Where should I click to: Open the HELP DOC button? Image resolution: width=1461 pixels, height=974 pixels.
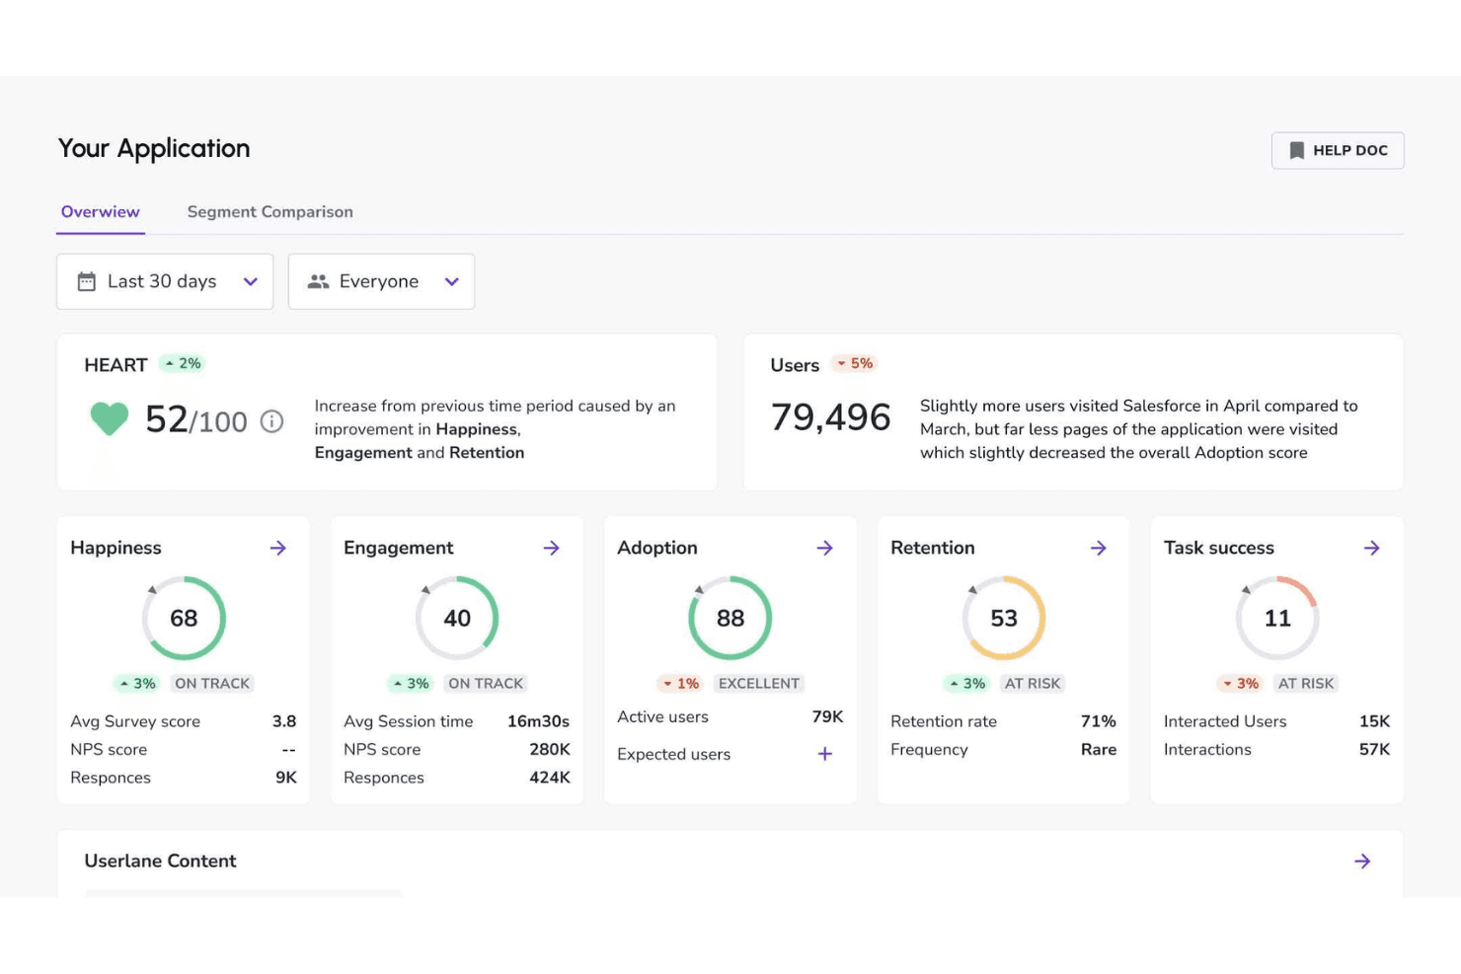pos(1338,150)
